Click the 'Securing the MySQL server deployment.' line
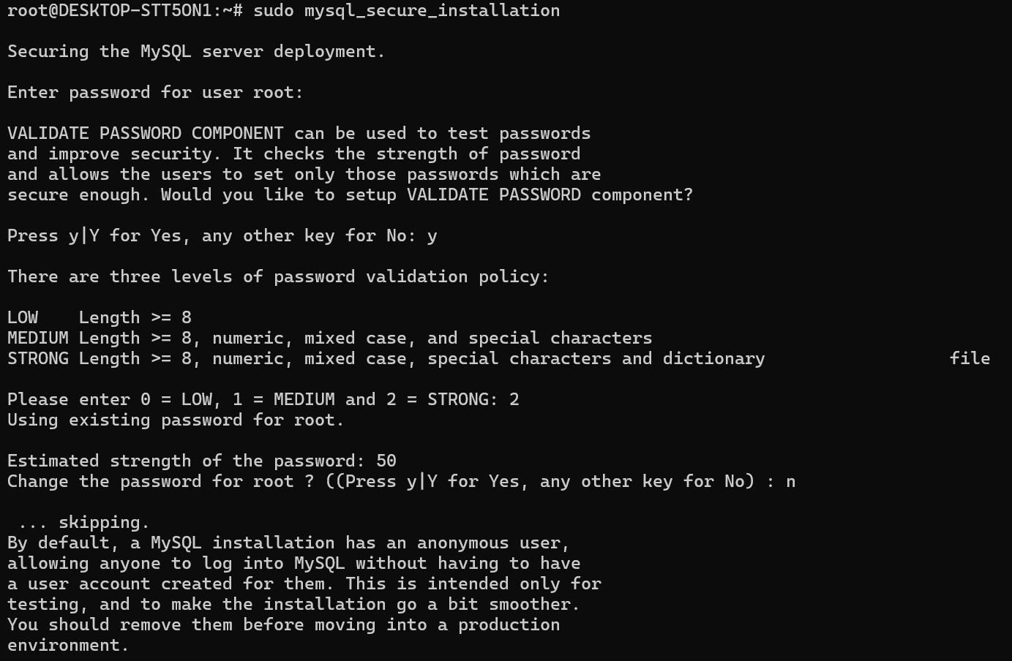This screenshot has width=1012, height=661. 196,51
